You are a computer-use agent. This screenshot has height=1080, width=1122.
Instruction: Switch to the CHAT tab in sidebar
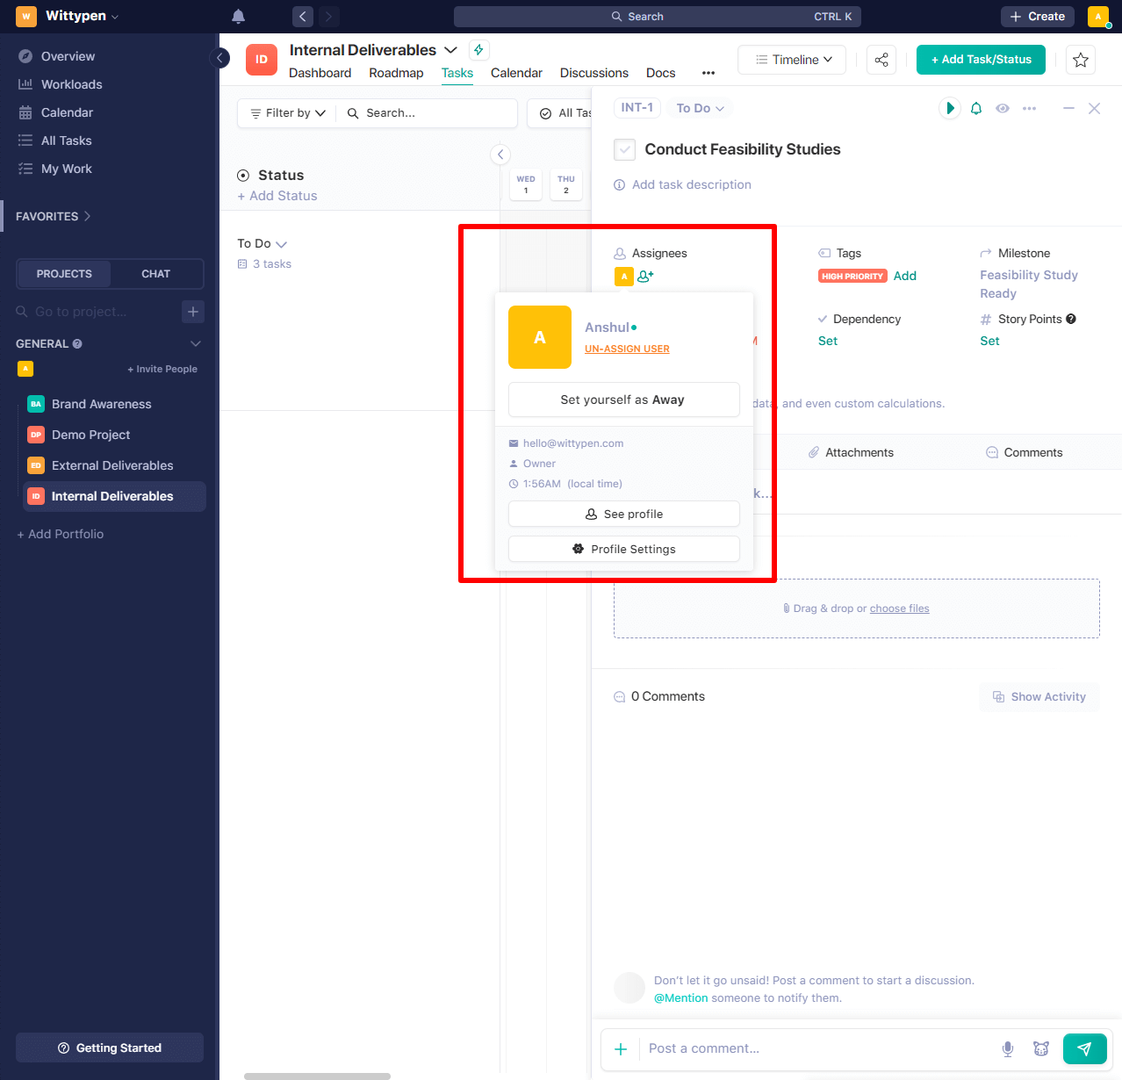tap(155, 274)
